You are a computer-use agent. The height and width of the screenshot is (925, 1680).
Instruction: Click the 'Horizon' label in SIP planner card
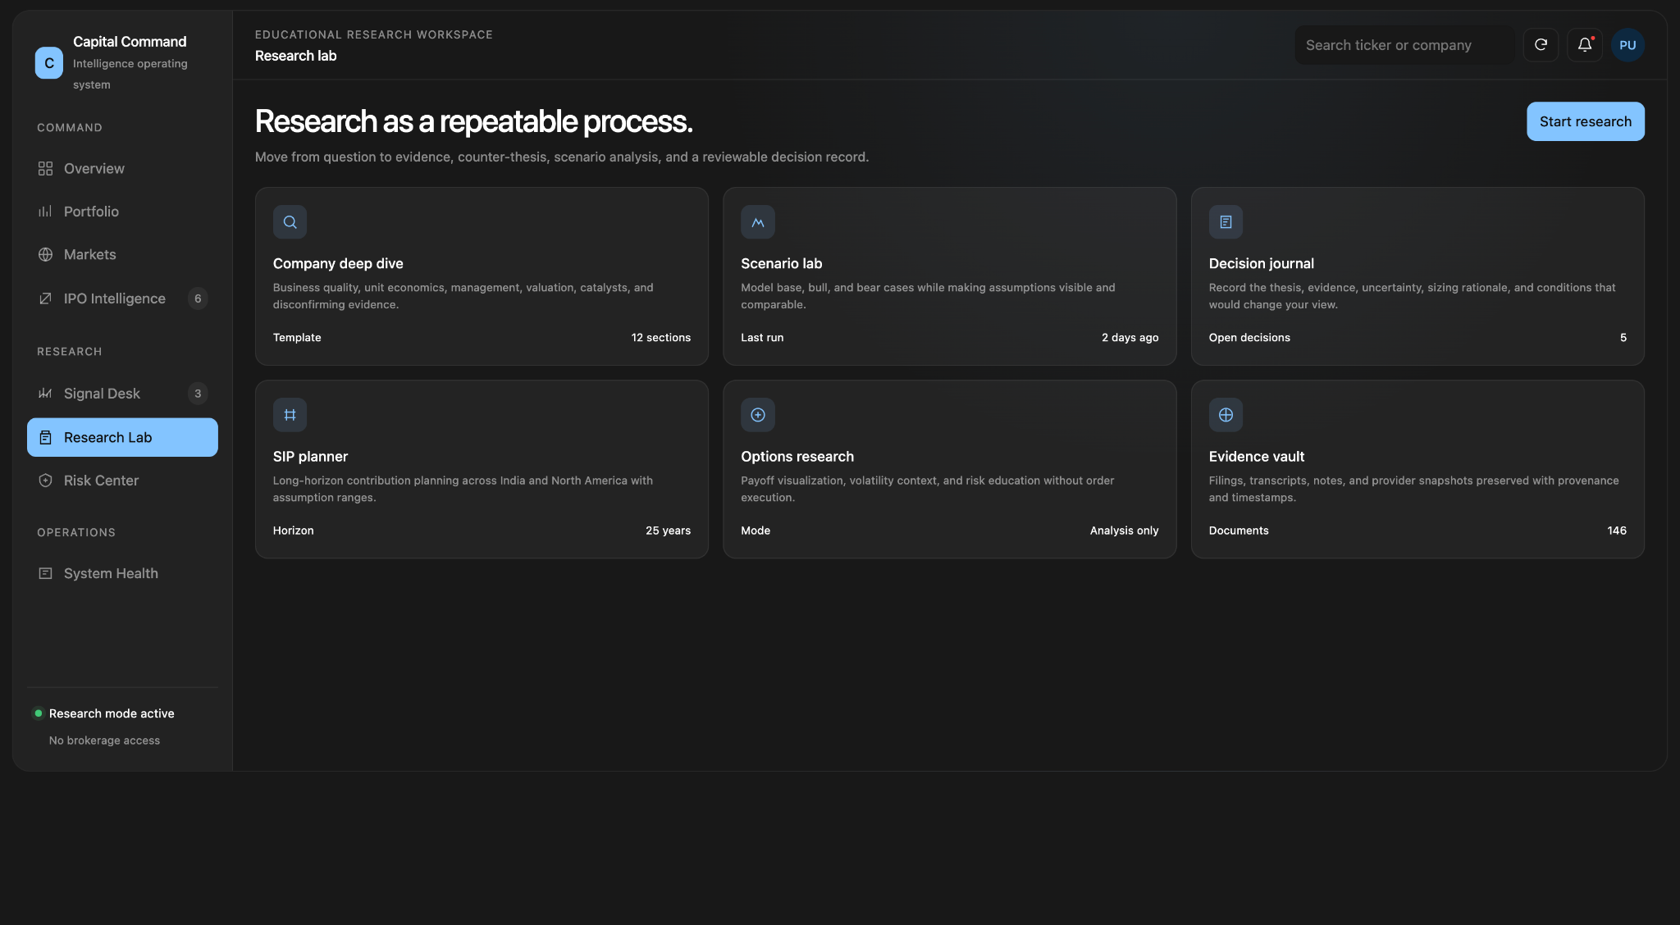click(293, 531)
